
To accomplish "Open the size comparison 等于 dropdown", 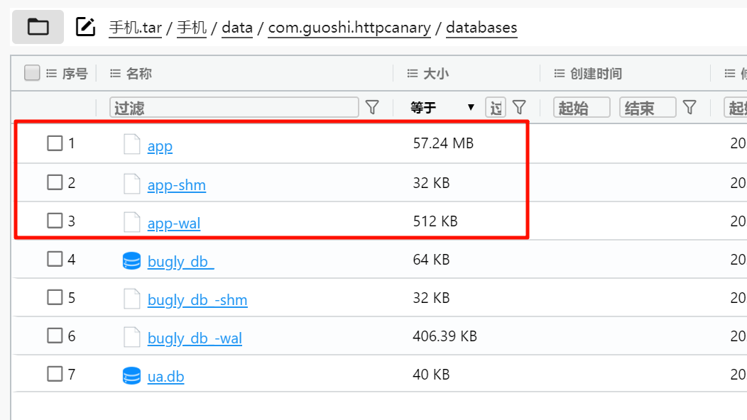I will [x=442, y=108].
